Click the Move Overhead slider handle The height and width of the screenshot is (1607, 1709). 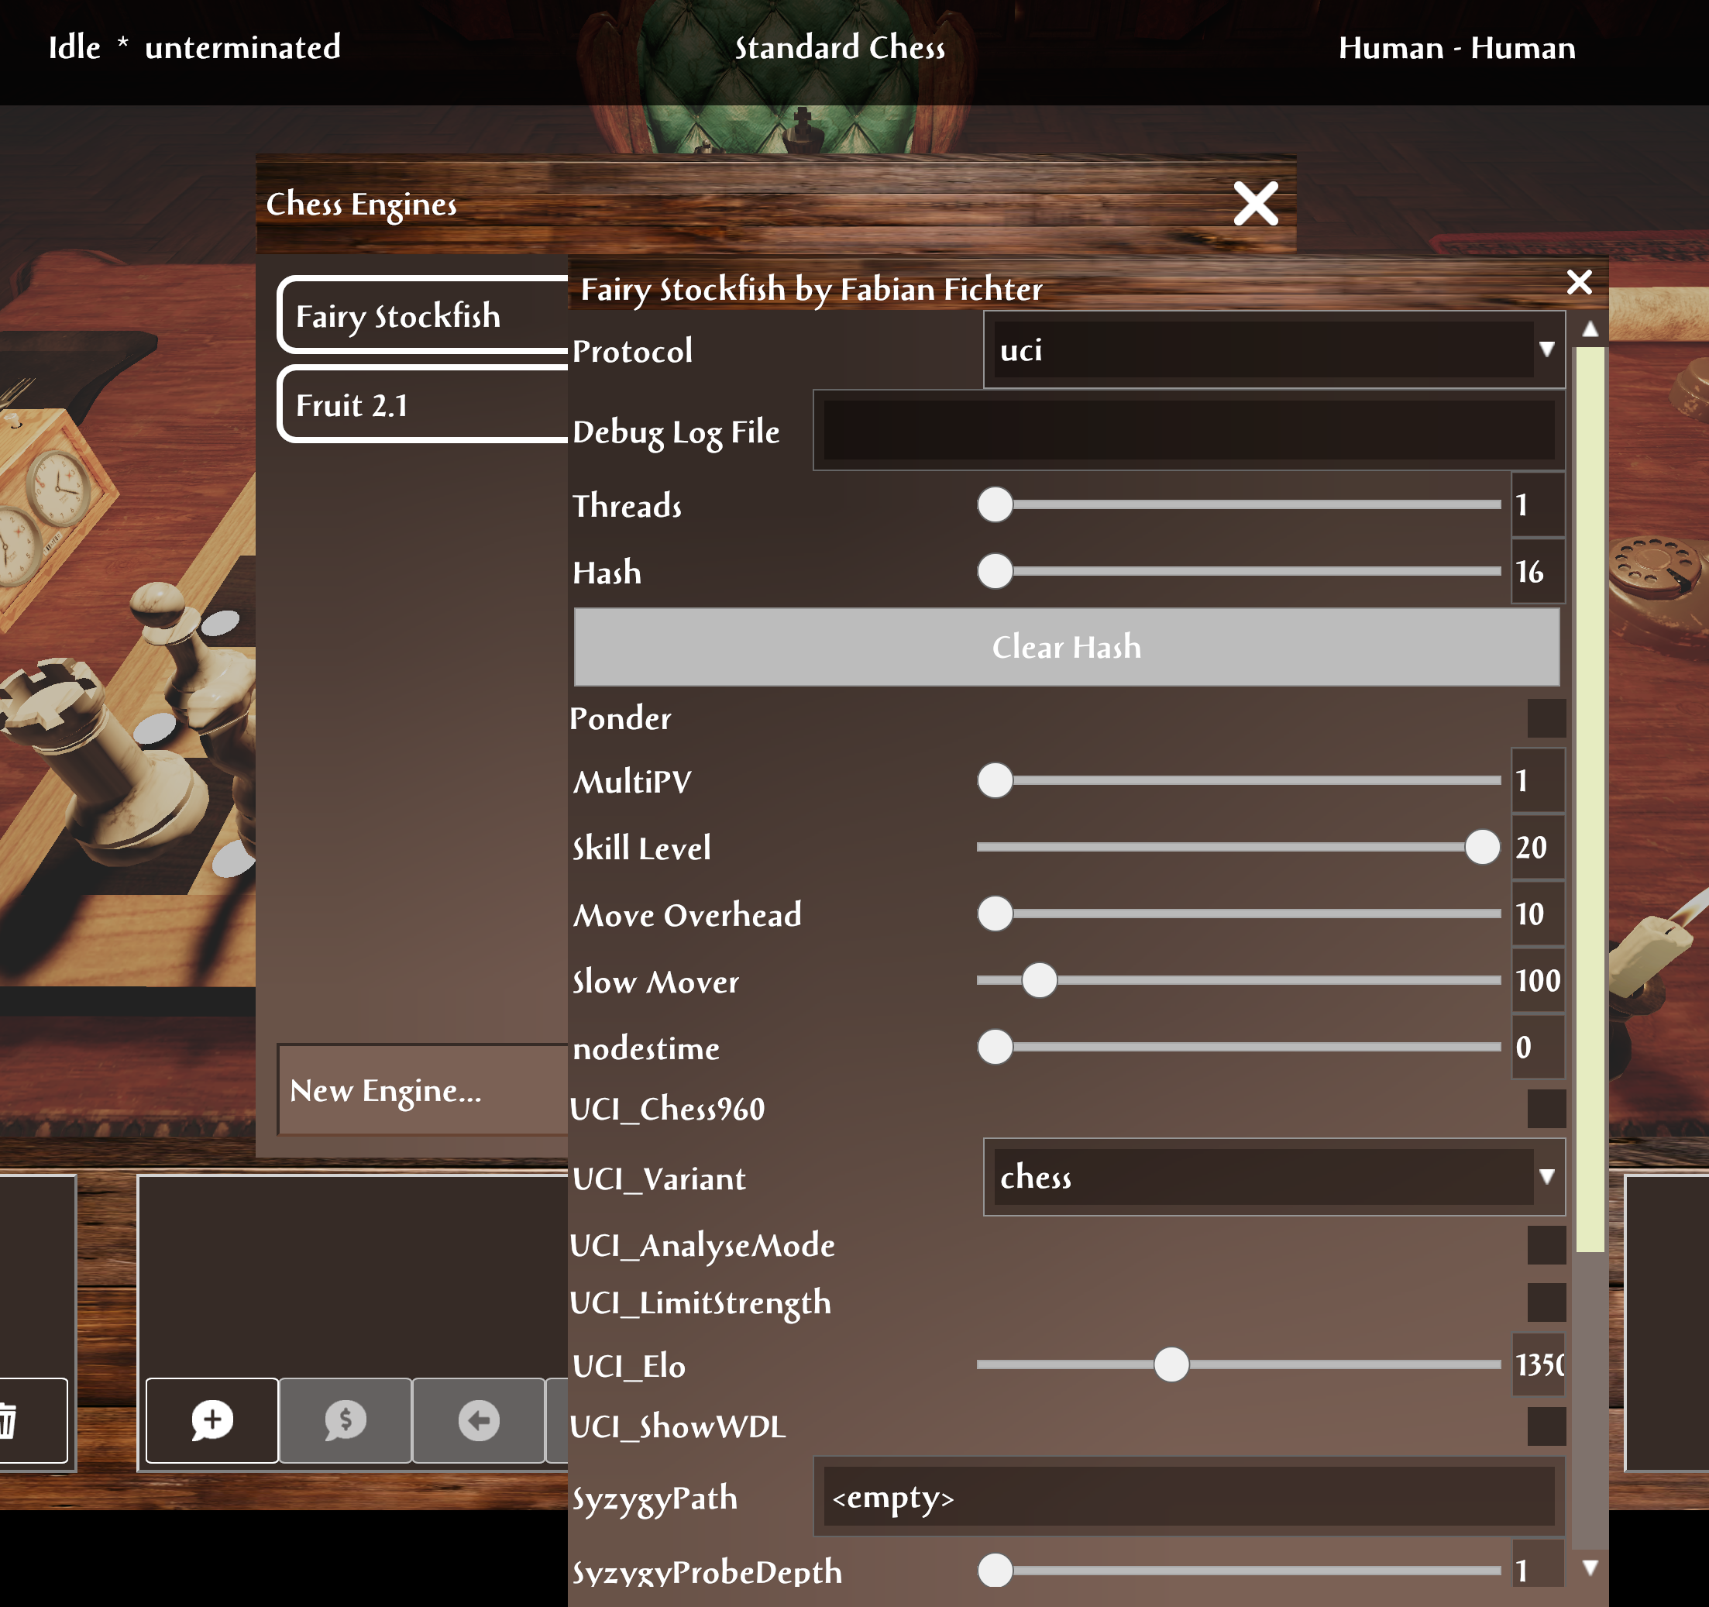click(x=995, y=913)
